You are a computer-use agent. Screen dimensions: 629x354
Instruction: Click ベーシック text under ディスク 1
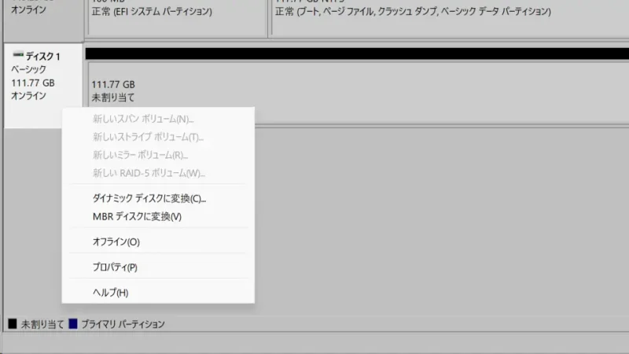point(28,69)
